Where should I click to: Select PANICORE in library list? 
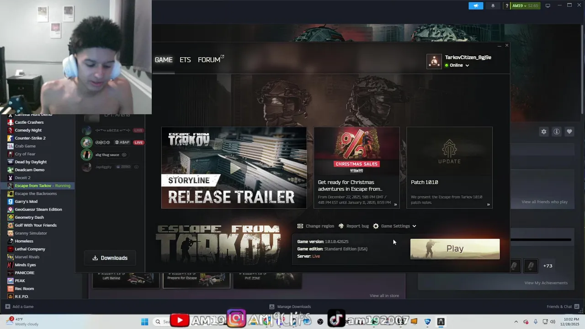point(25,273)
